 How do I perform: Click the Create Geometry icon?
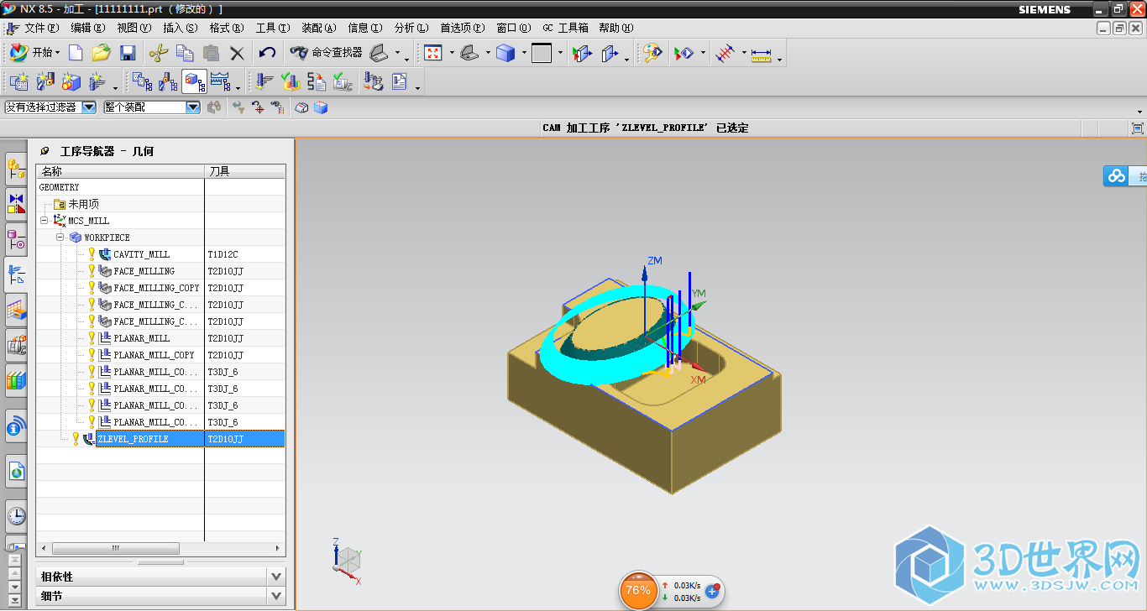[x=71, y=81]
